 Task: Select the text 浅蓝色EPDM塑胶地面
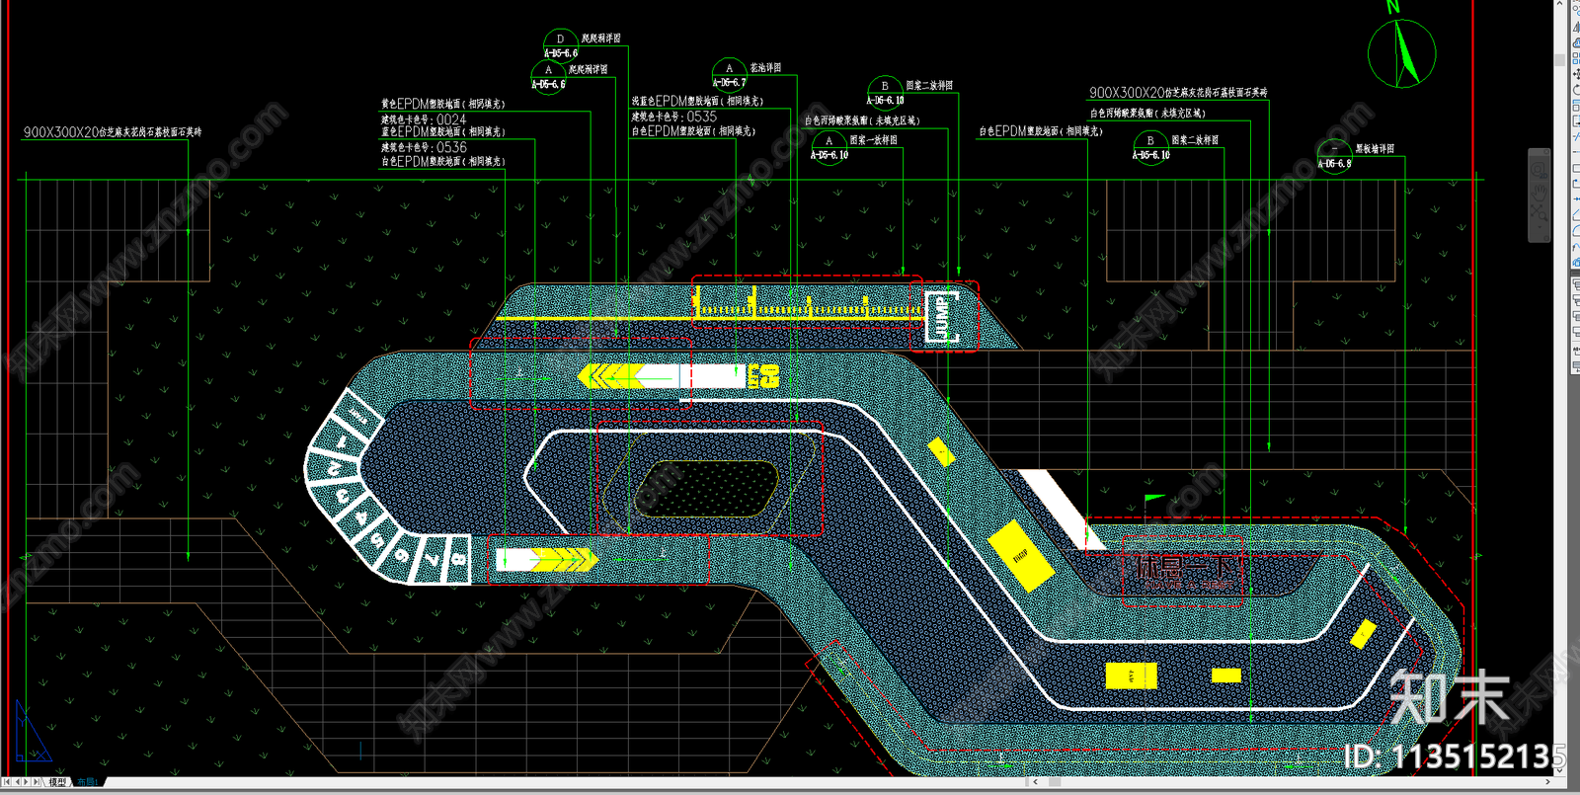[x=676, y=101]
